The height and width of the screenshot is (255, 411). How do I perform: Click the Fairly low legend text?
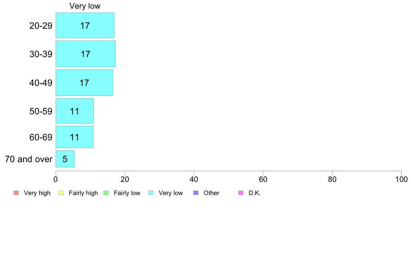[127, 193]
